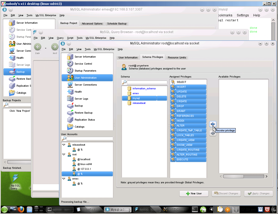This screenshot has width=278, height=214.
Task: Select the GRANT assigned privilege
Action: pyautogui.click(x=188, y=111)
